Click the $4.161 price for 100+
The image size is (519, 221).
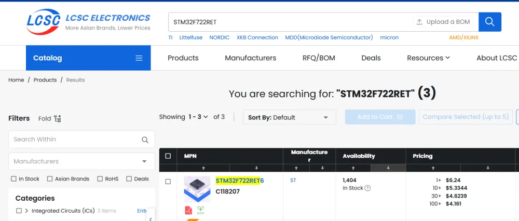pyautogui.click(x=454, y=204)
